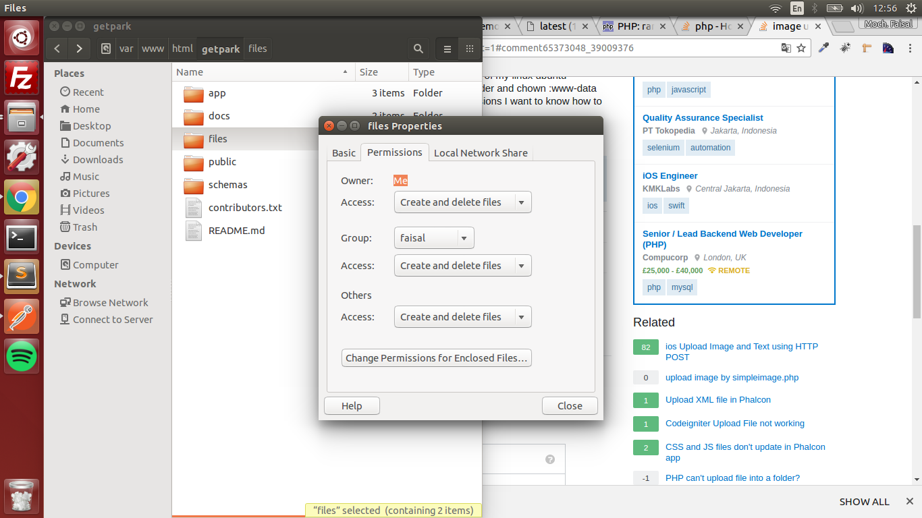Click the search icon in Files toolbar
922x518 pixels.
[418, 49]
